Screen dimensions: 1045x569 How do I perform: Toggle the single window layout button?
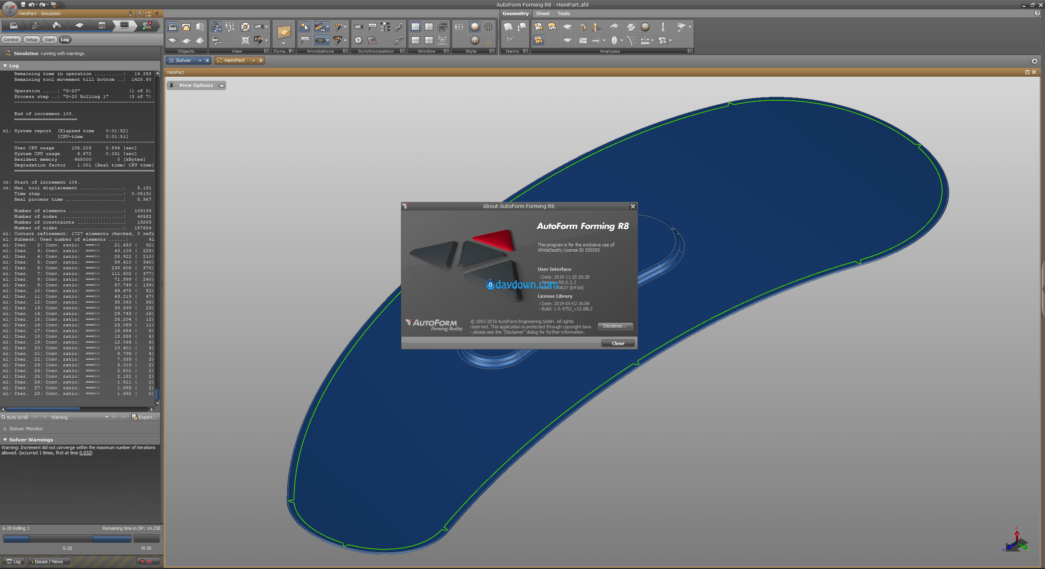[415, 27]
